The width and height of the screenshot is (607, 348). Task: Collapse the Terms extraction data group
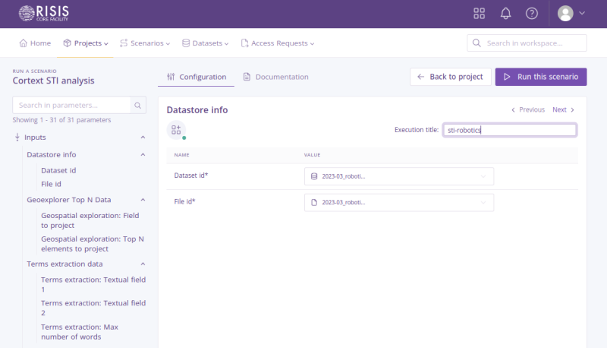click(x=143, y=264)
